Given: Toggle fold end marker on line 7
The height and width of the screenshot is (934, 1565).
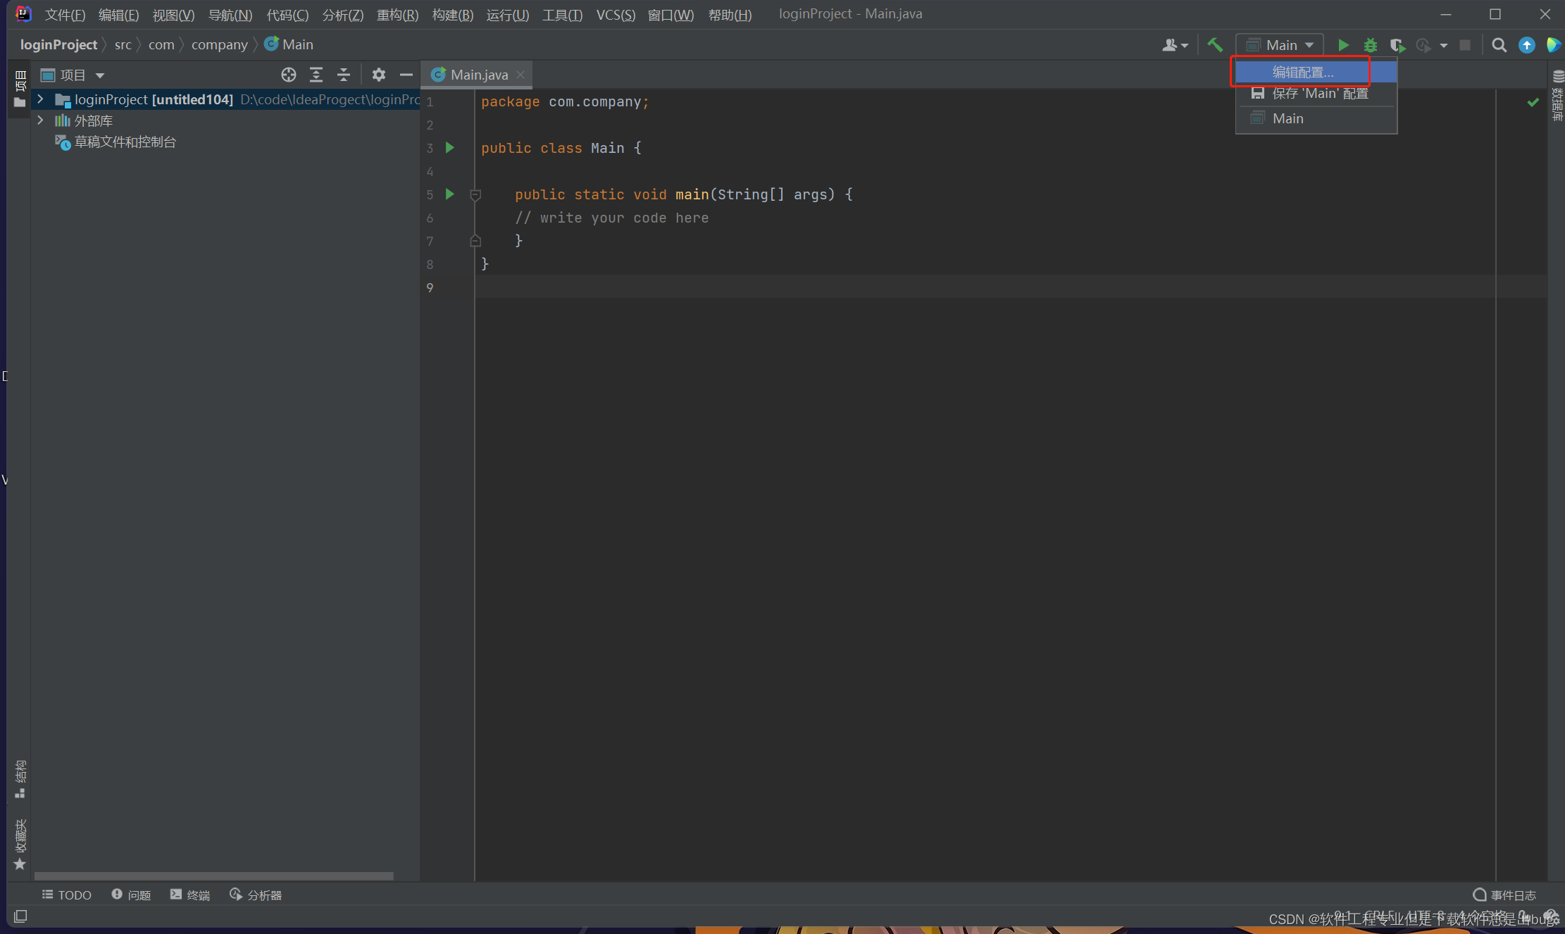Looking at the screenshot, I should (x=475, y=241).
